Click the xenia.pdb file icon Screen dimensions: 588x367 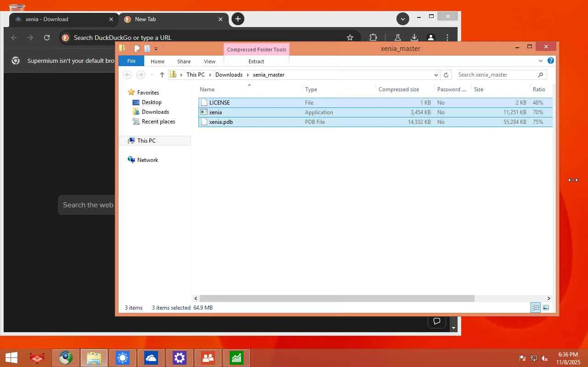(204, 122)
